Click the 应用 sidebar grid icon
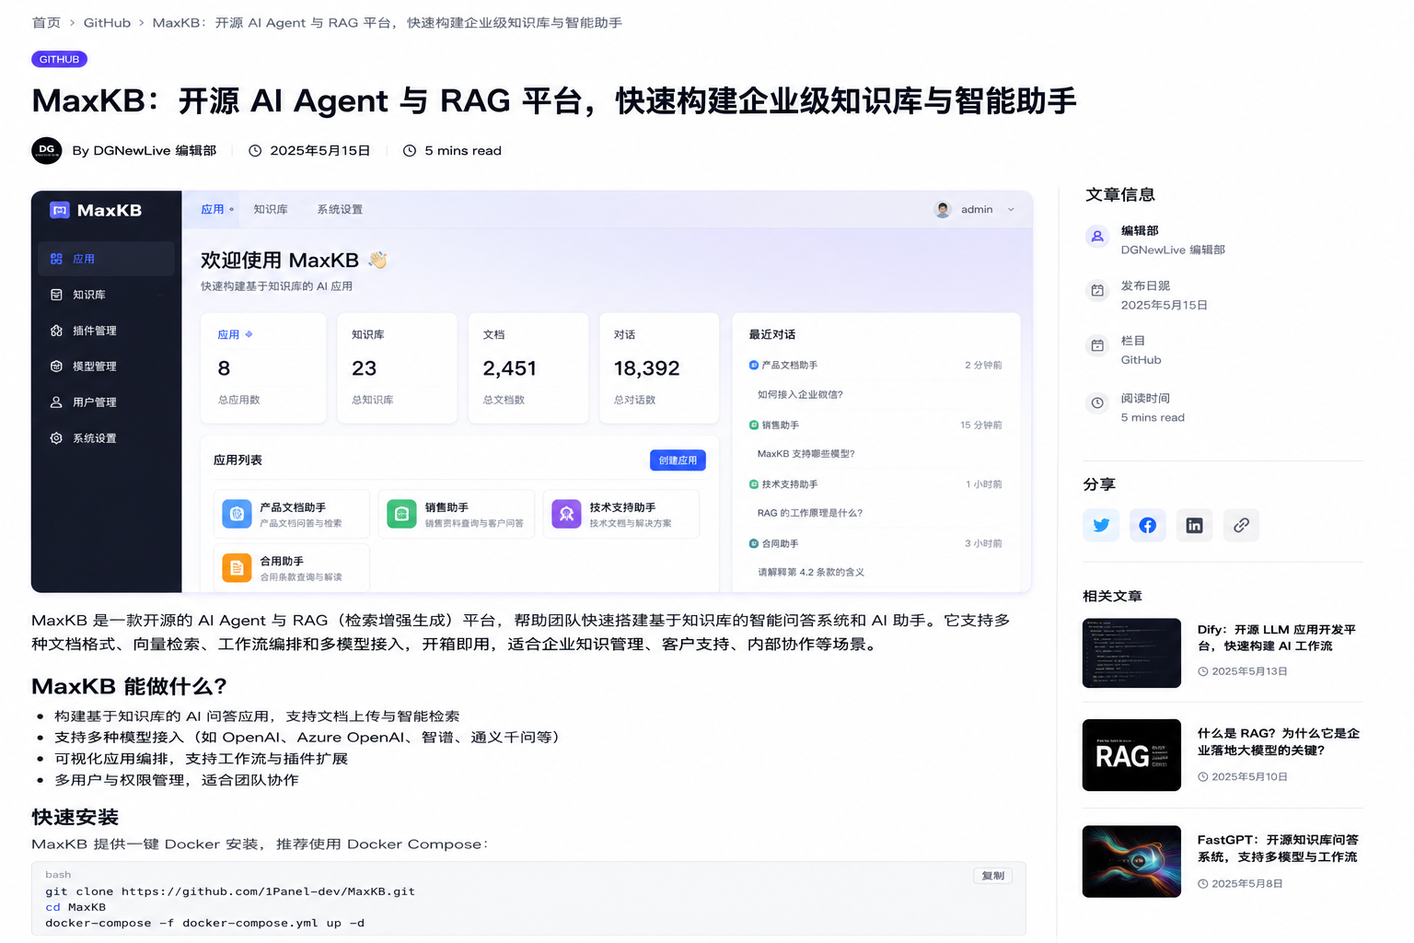 point(56,259)
